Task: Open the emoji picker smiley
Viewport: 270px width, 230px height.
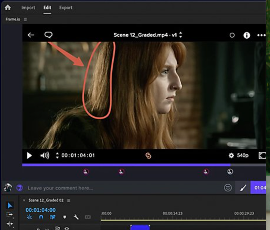Action: pyautogui.click(x=228, y=187)
